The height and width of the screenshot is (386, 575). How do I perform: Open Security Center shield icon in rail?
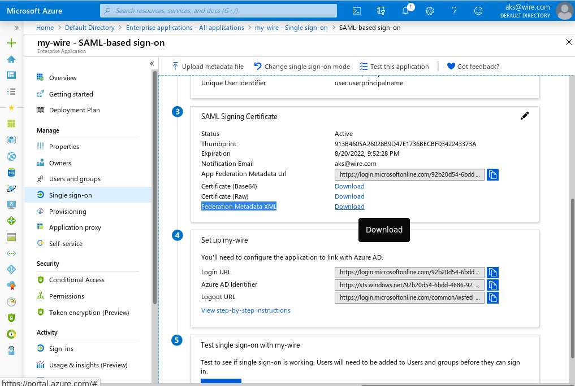point(11,318)
